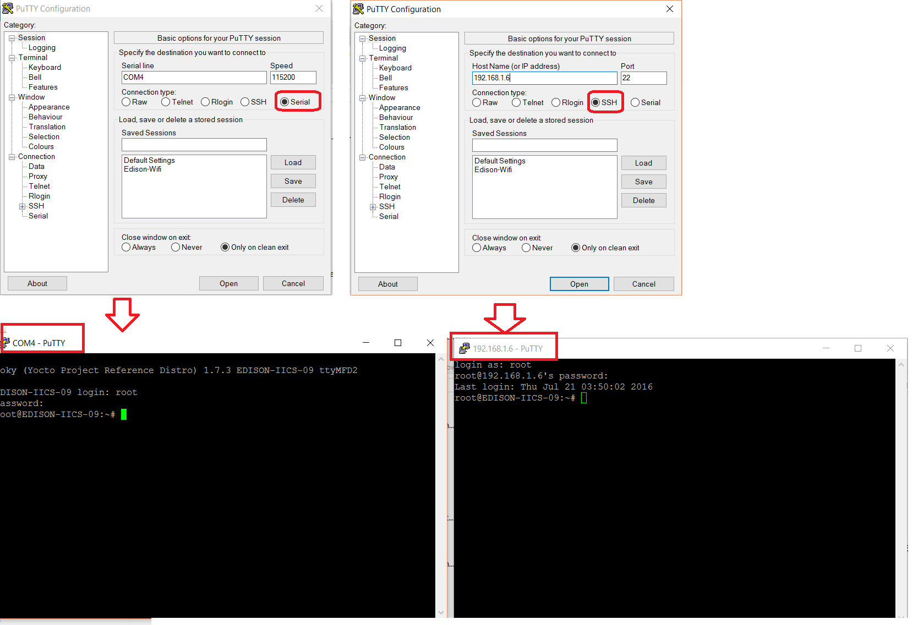Set close window to Never in right dialog

(526, 248)
